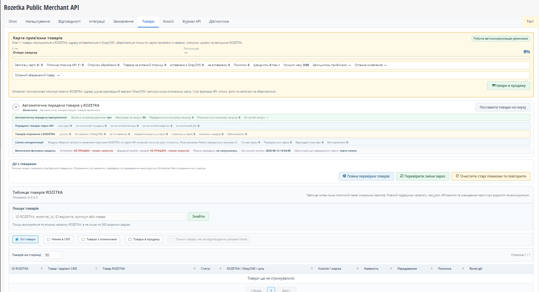
Task: Click the 'Товари в продажу' cart button
Action: click(509, 86)
